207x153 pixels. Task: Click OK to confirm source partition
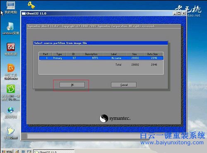point(72,85)
